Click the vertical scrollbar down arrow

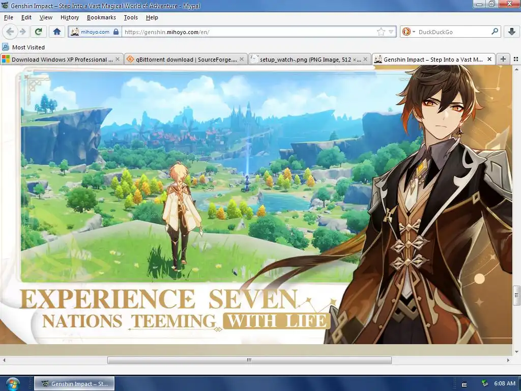(x=516, y=351)
